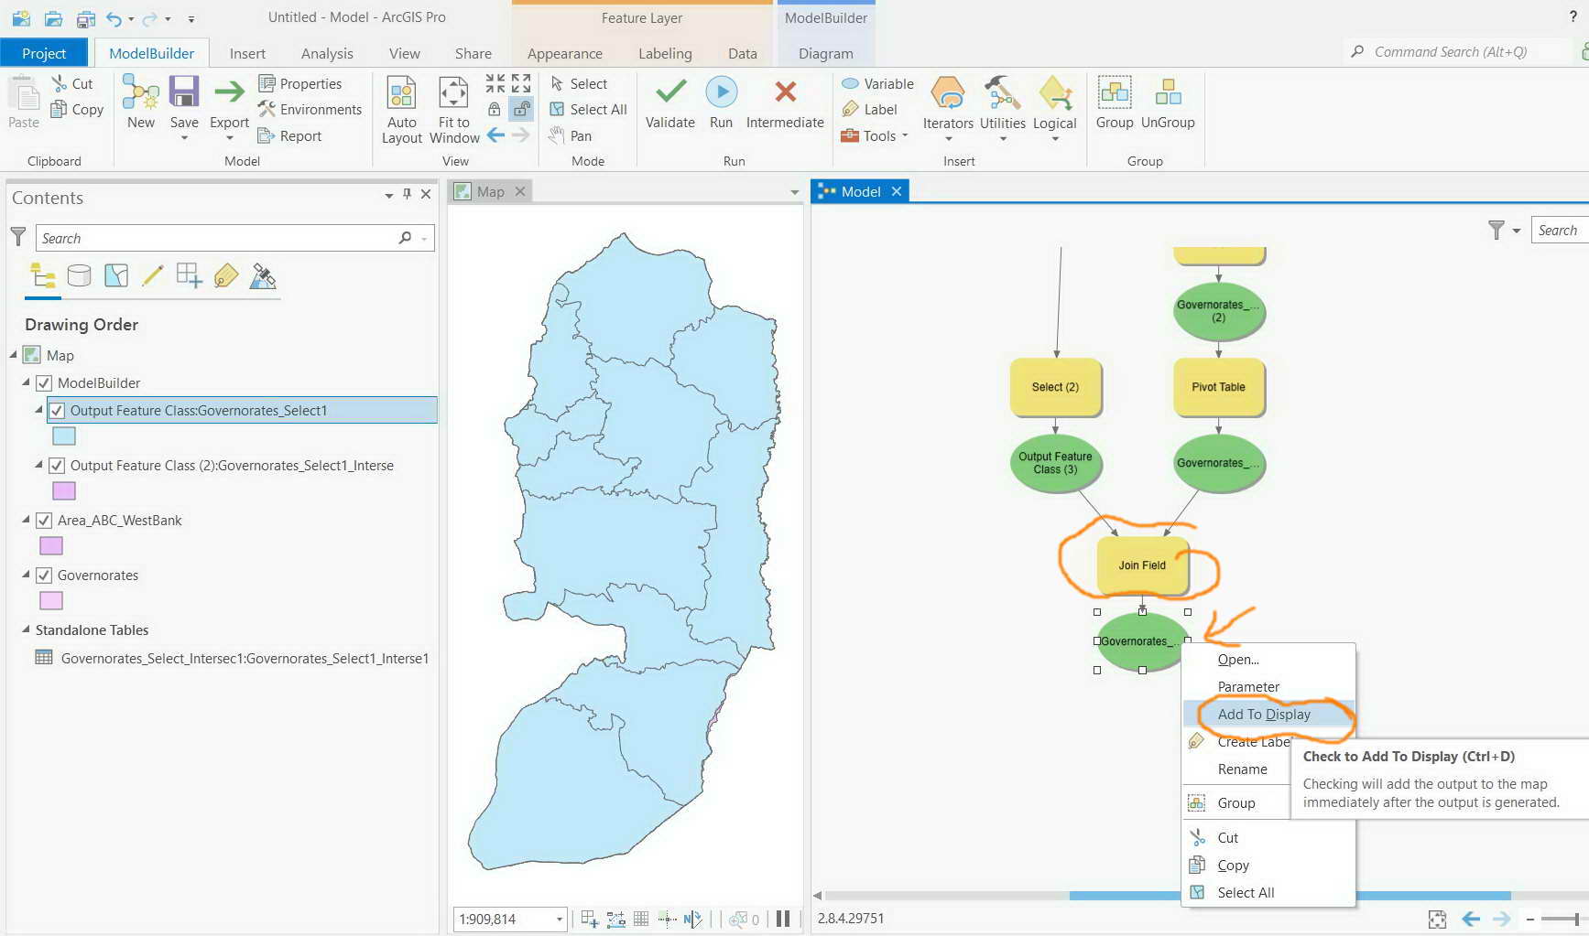Expand the Tools dropdown in Insert group
Screen dimensions: 1589x936
coord(905,135)
